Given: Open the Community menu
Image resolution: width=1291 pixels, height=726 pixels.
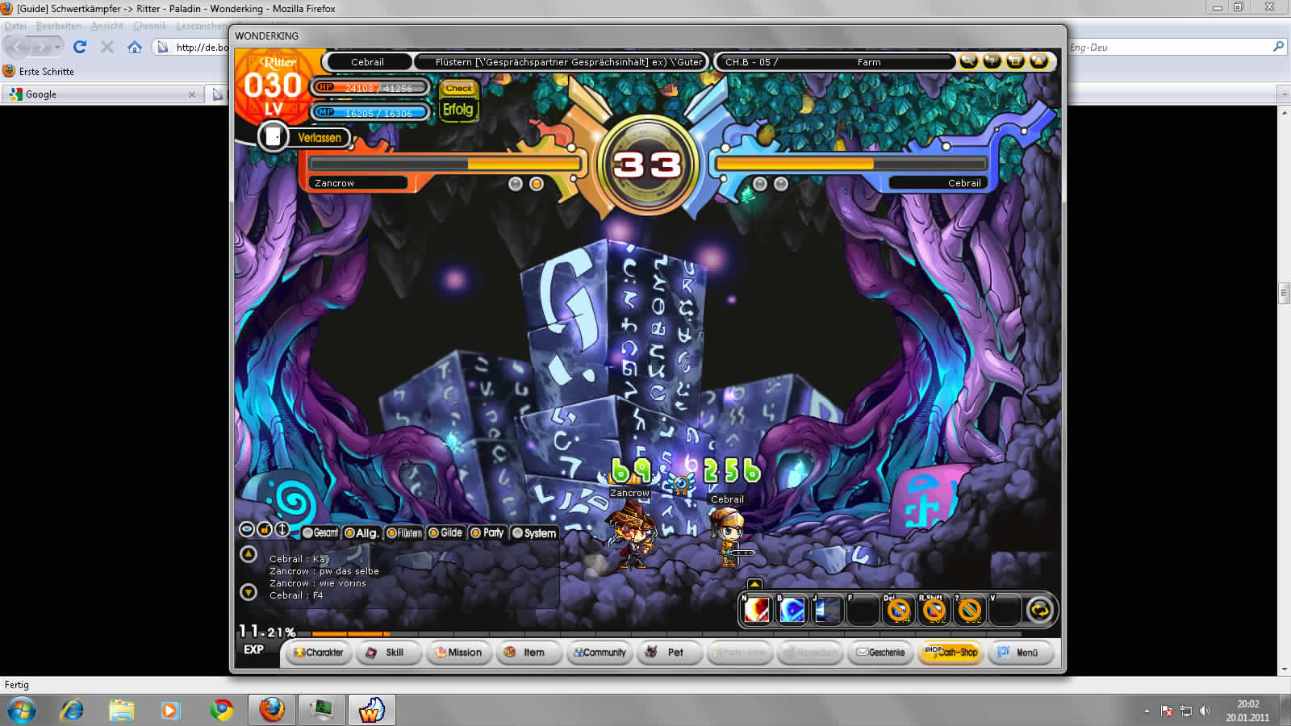Looking at the screenshot, I should tap(600, 652).
